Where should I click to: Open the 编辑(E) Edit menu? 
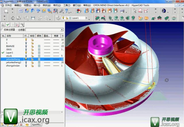18,5
